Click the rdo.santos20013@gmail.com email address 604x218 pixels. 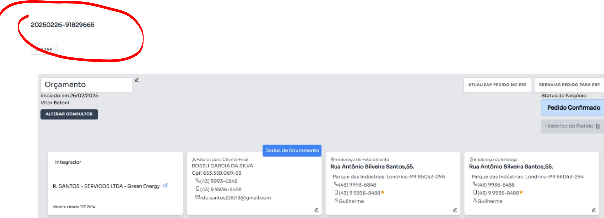coord(235,198)
